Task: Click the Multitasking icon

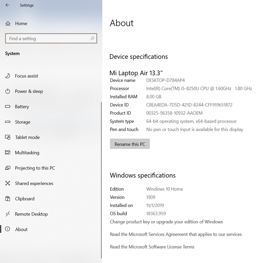Action: (x=7, y=153)
